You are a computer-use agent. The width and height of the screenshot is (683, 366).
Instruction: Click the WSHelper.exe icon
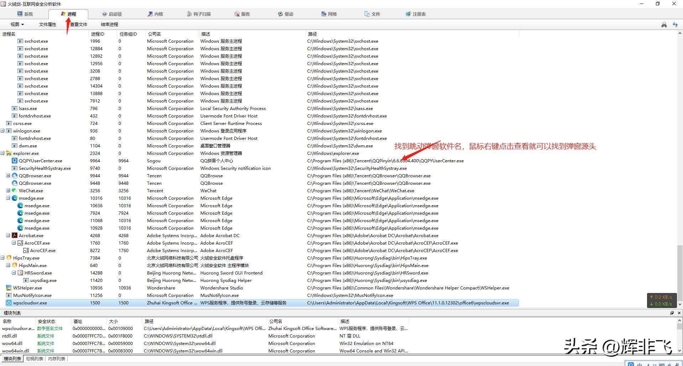click(9, 288)
